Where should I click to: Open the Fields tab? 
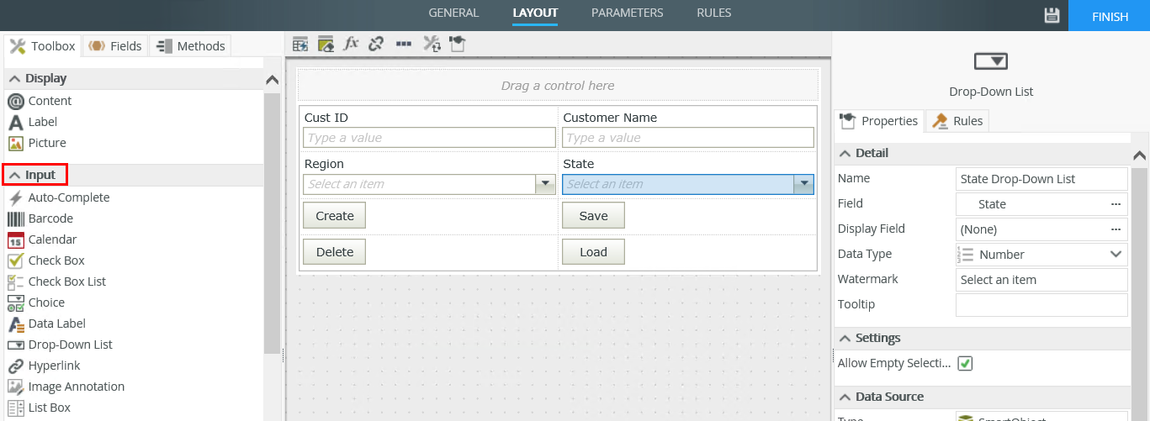117,46
